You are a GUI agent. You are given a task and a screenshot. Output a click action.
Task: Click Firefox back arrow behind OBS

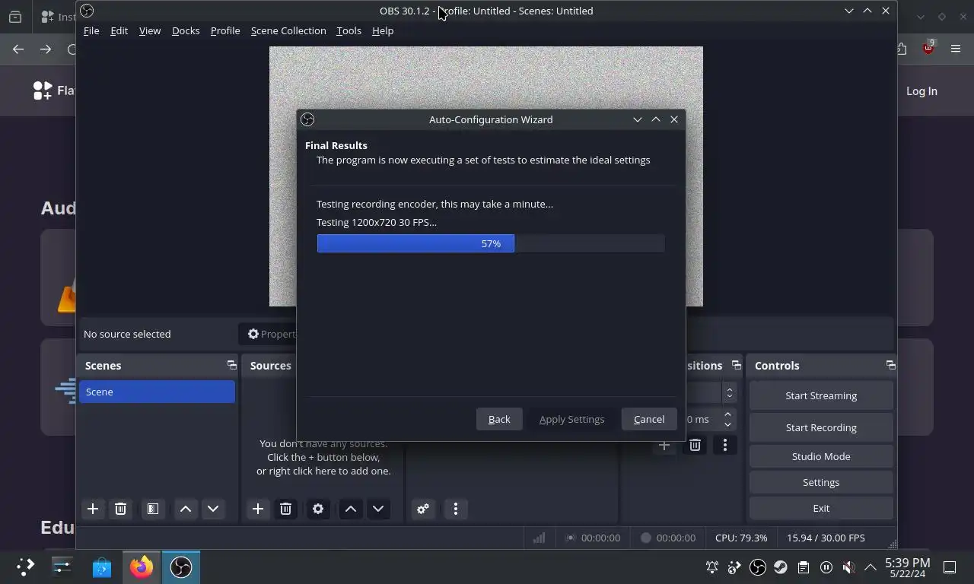tap(18, 49)
